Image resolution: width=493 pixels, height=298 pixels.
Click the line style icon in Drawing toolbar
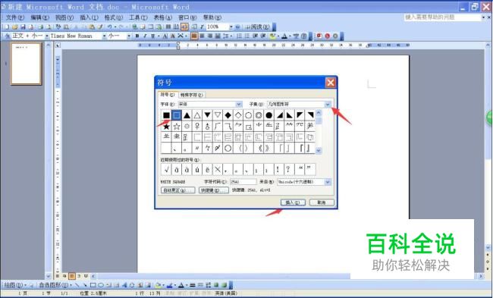tap(193, 285)
